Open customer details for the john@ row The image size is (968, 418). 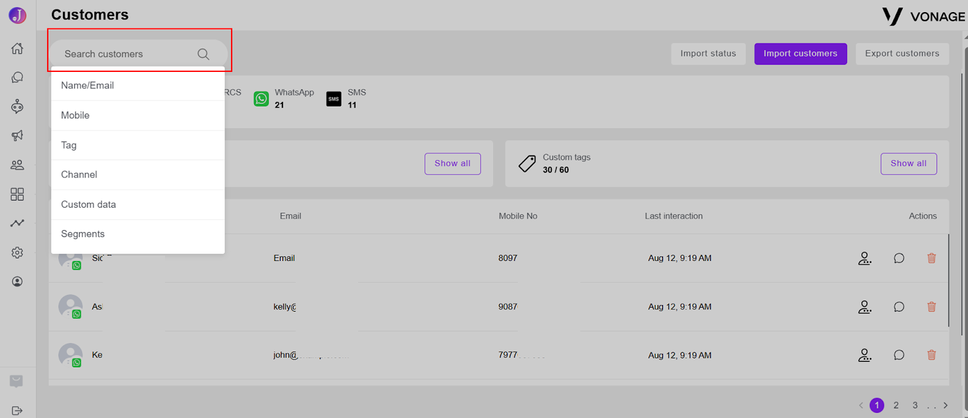click(x=865, y=355)
